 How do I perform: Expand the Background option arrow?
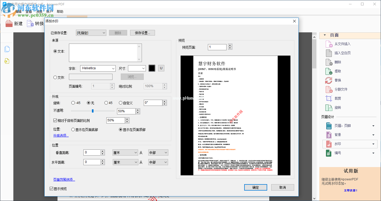[373, 135]
